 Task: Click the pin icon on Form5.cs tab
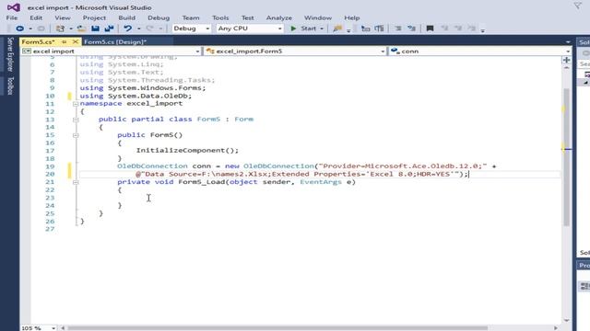(x=64, y=41)
